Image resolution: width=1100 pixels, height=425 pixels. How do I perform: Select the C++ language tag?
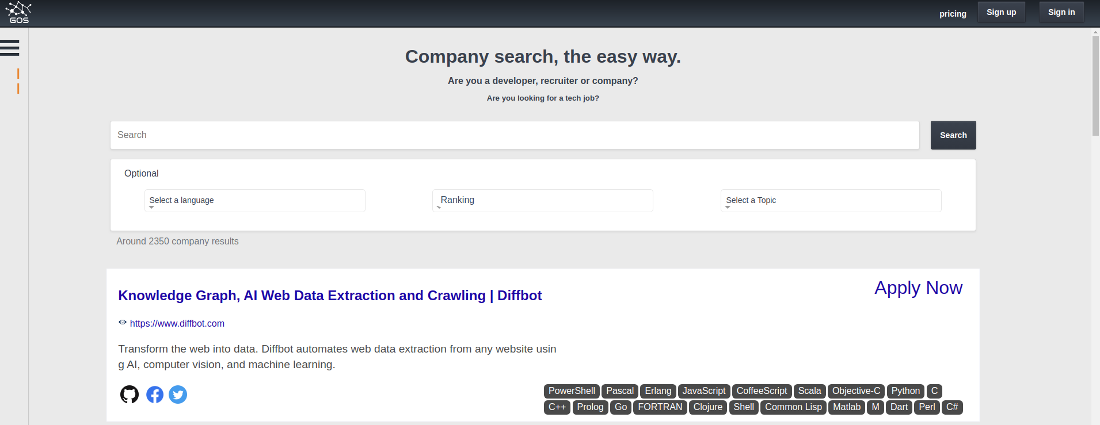(x=557, y=407)
